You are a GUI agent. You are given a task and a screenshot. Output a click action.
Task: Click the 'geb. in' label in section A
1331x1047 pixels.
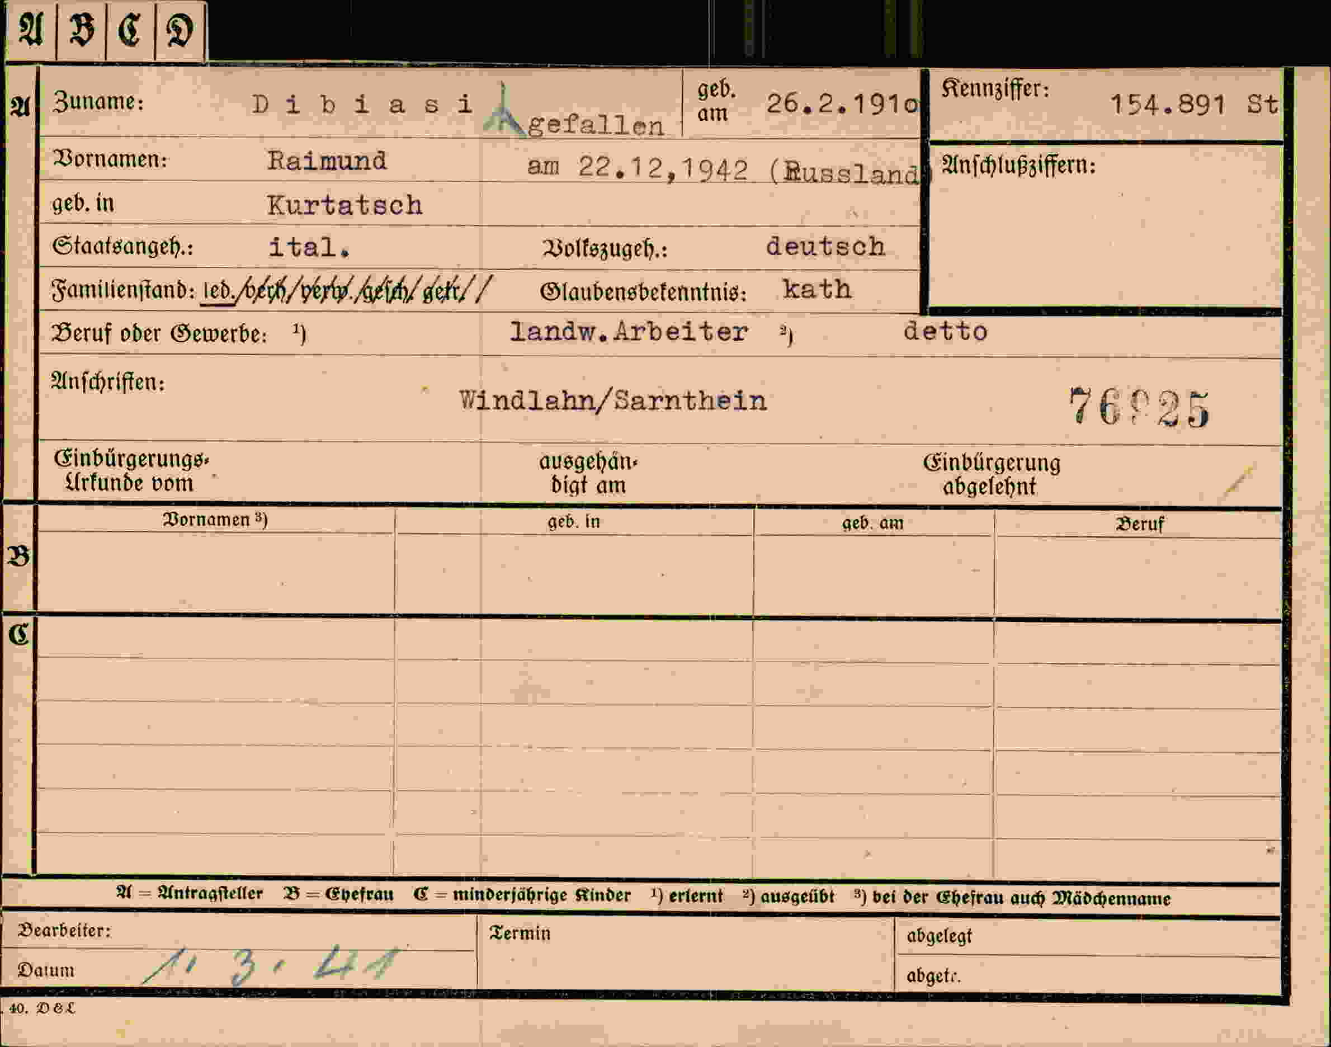[x=83, y=203]
